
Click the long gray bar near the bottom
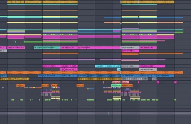[88, 113]
